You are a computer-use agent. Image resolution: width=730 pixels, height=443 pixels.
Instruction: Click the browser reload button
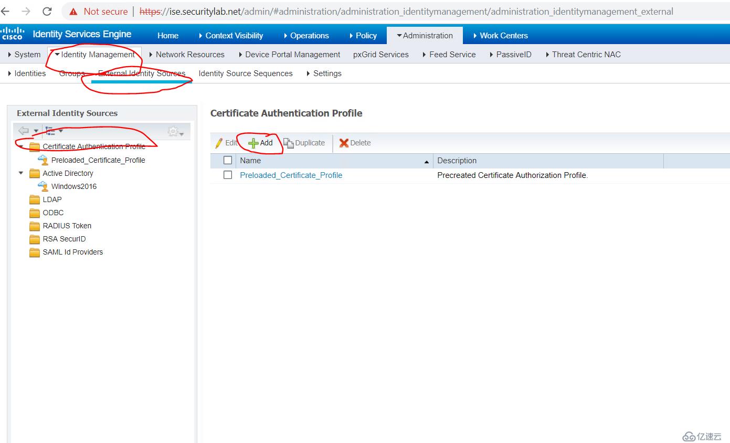point(47,11)
